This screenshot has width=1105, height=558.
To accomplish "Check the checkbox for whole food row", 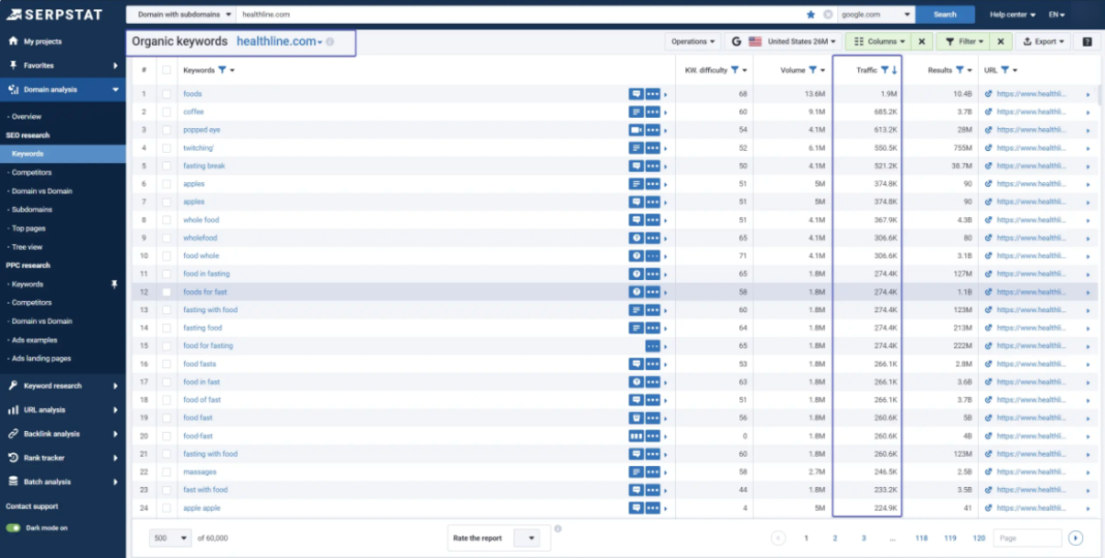I will point(166,220).
